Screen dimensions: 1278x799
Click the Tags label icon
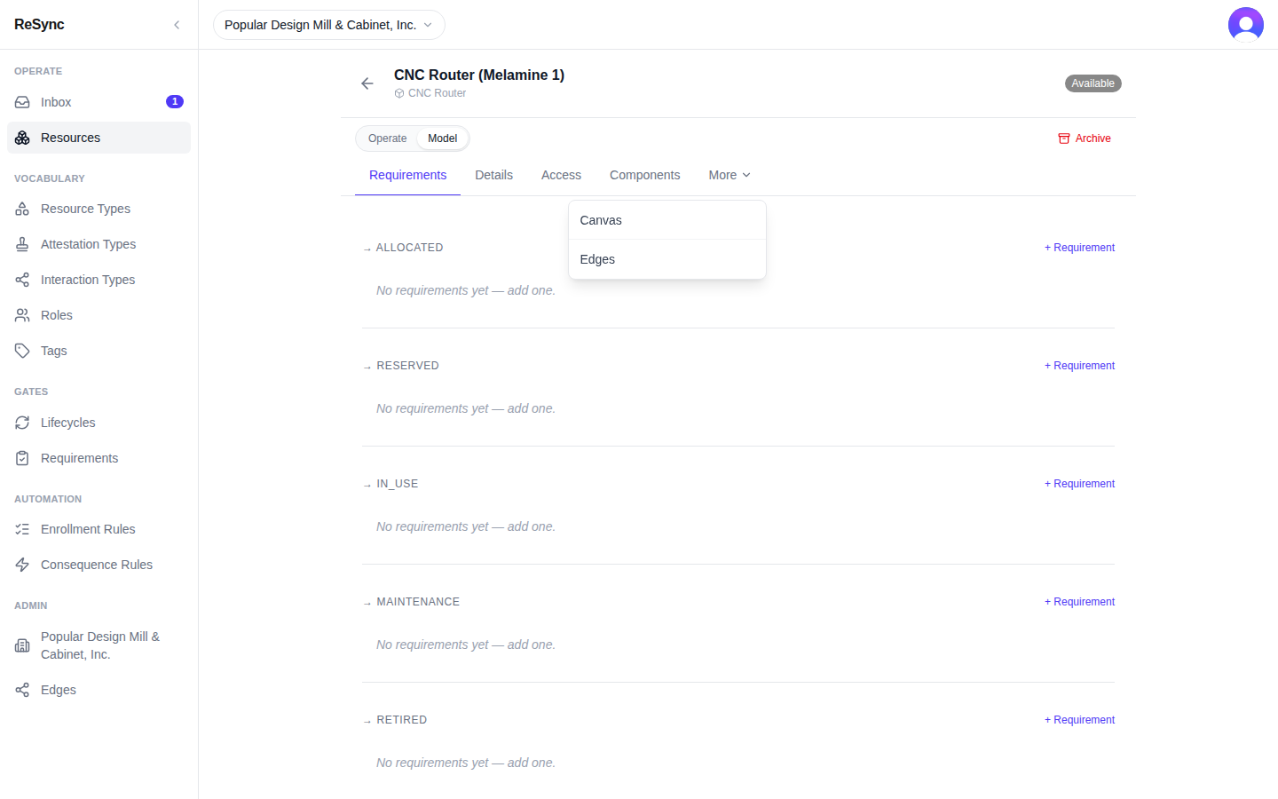tap(22, 351)
